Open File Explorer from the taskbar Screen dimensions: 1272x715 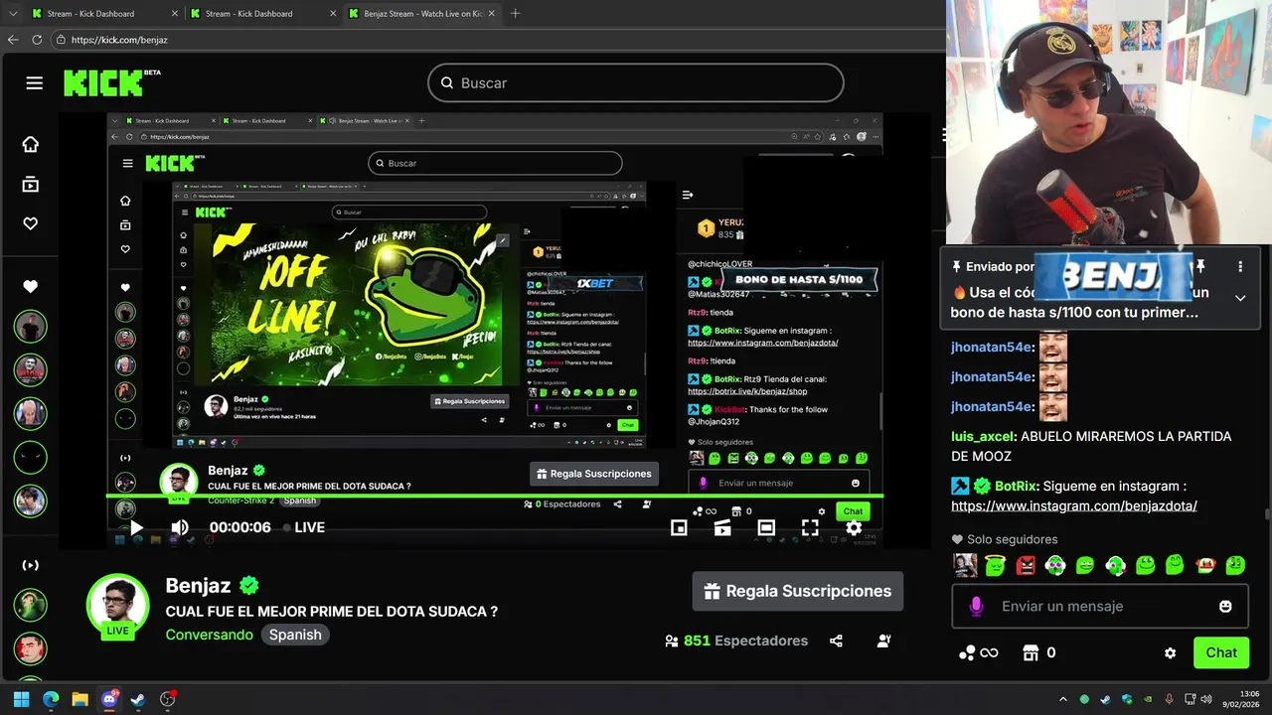80,699
